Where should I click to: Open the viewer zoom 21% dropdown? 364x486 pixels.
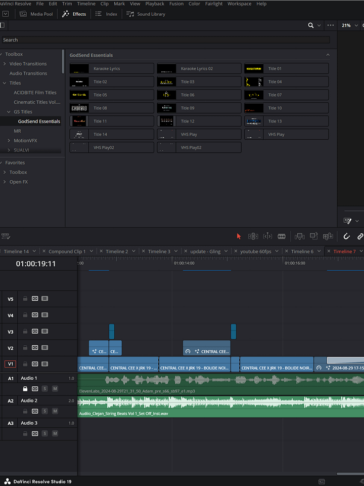[x=350, y=25]
